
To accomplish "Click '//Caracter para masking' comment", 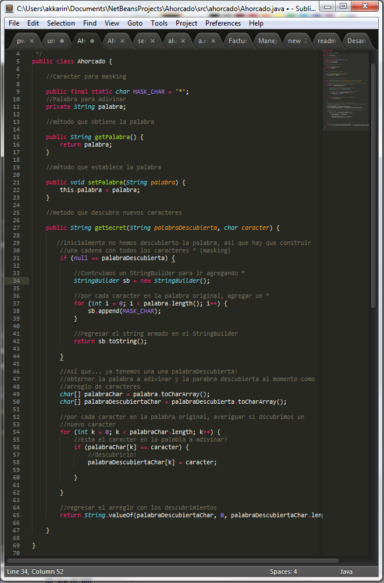I will pos(86,76).
